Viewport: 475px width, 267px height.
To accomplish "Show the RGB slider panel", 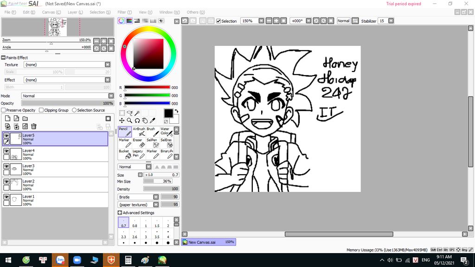I will tap(129, 21).
